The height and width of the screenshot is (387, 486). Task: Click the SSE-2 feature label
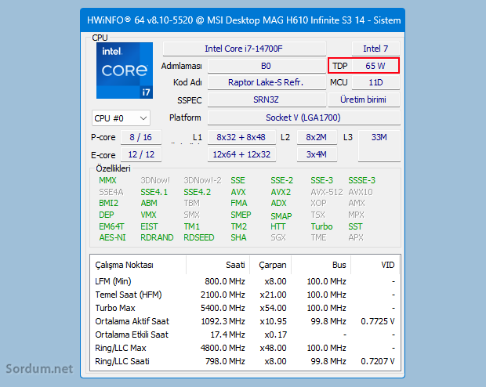coord(281,180)
